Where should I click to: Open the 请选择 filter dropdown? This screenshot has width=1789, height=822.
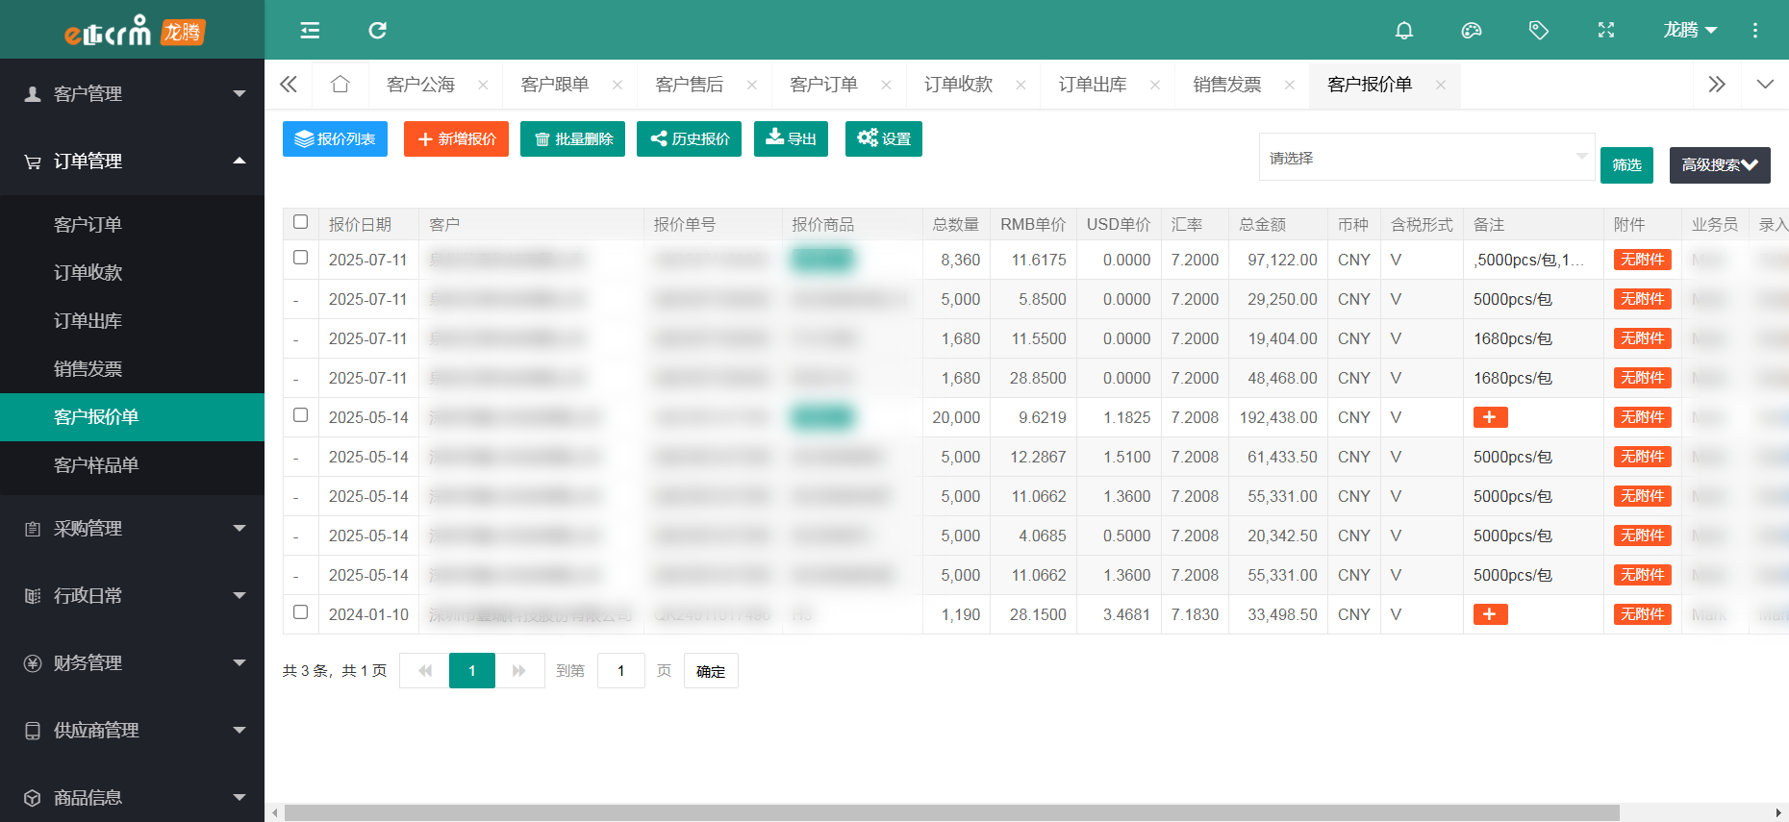(x=1425, y=158)
